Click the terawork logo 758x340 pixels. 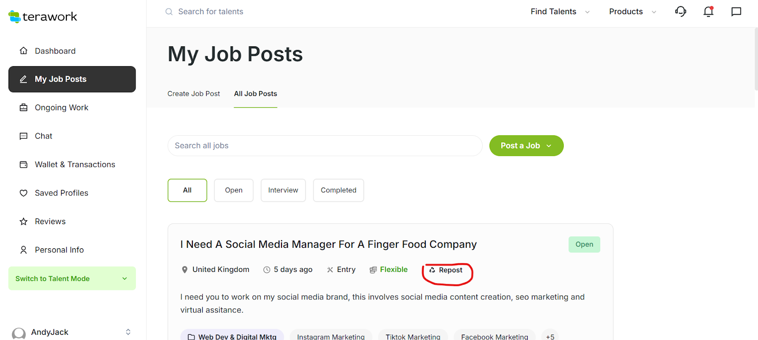coord(43,17)
